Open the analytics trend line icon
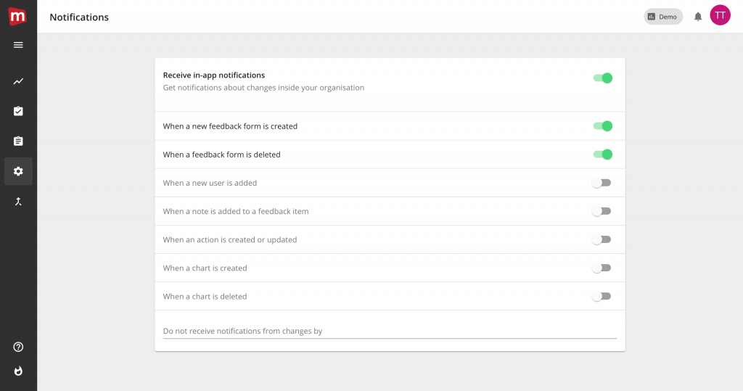The height and width of the screenshot is (391, 743). click(x=18, y=81)
